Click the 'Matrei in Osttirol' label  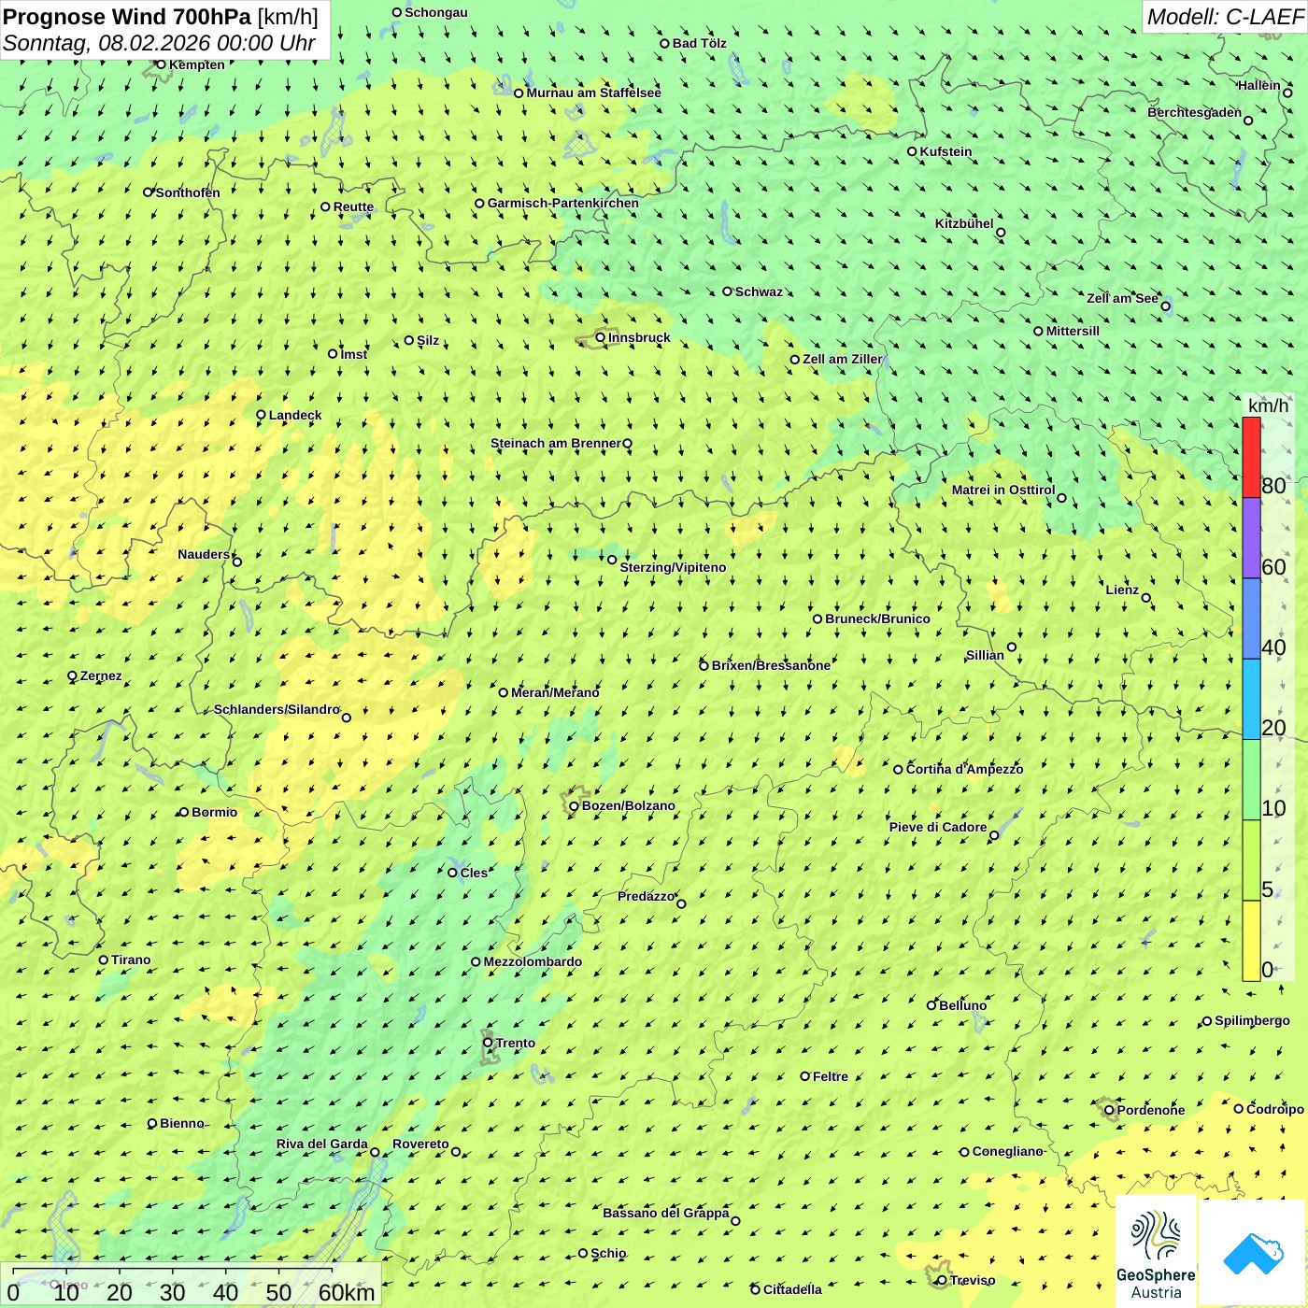[x=1003, y=490]
